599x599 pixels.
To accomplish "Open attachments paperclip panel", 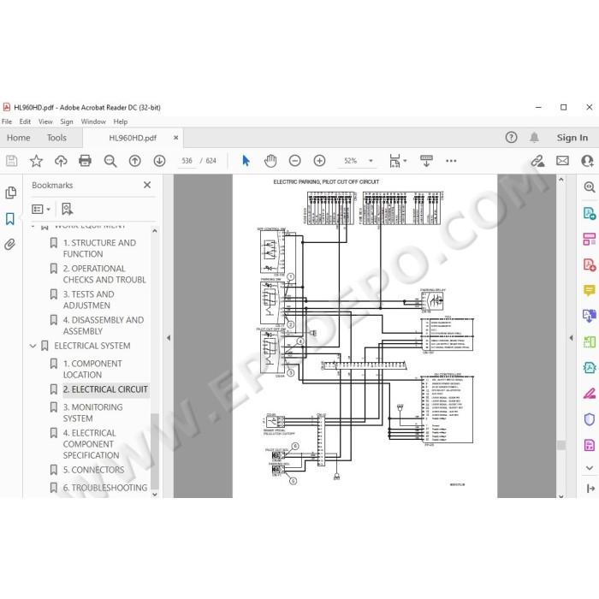I will coord(10,245).
